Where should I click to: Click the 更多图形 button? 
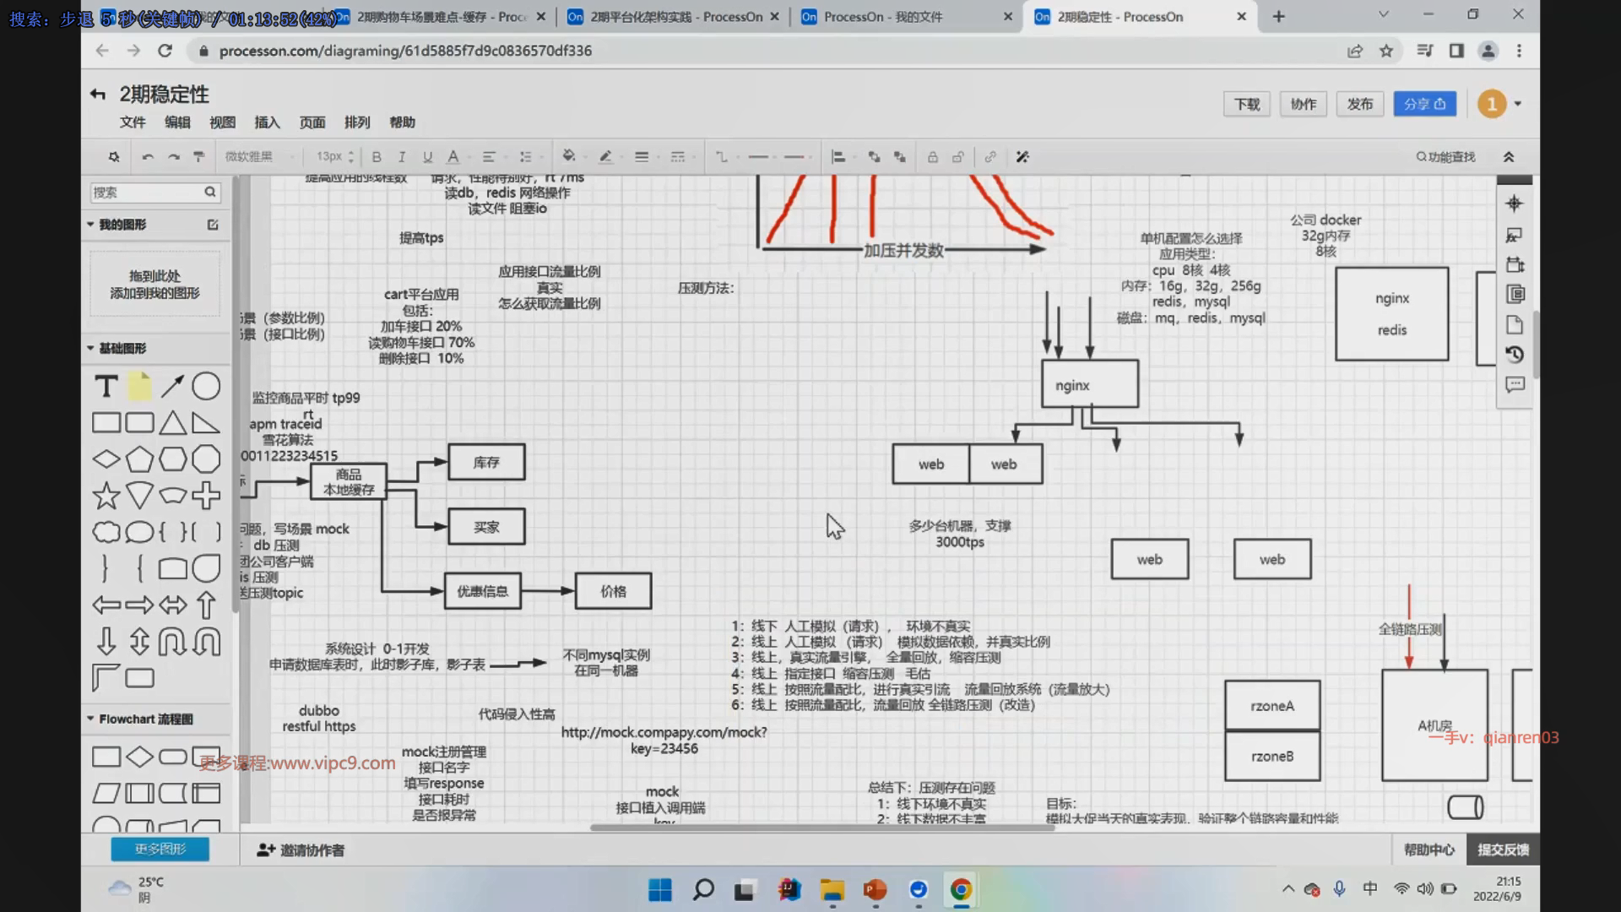coord(160,849)
